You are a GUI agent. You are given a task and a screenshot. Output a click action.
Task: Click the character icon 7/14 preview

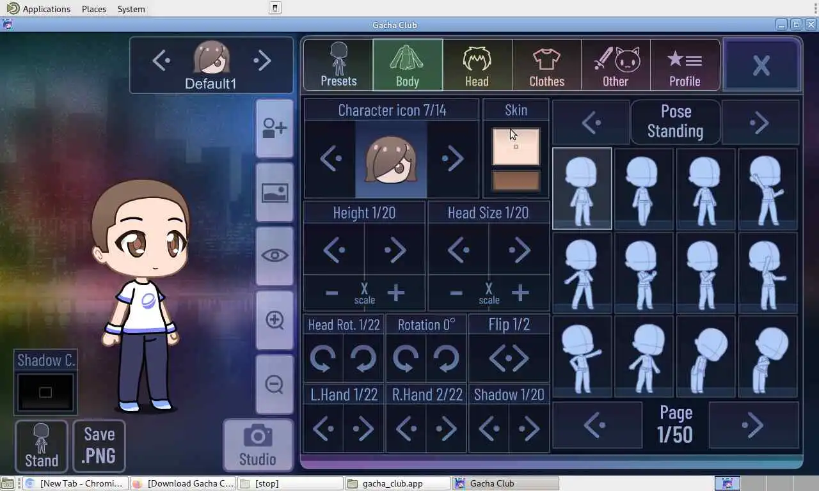pos(391,159)
